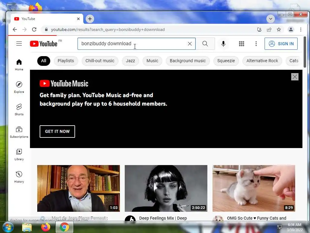Click the page vertical scrollbar
Viewport: 310px width, 233px height.
click(305, 52)
